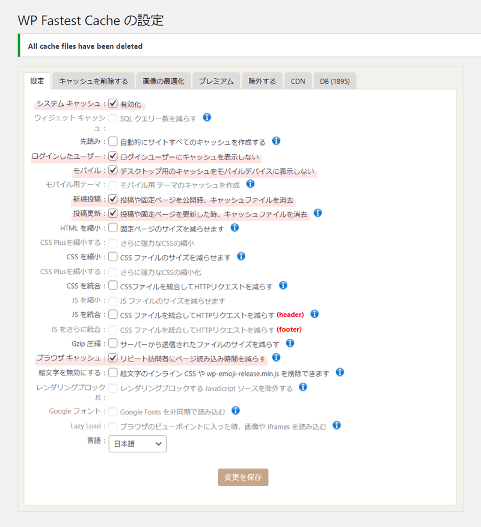Uncheck システム キャッシュ 有効化 checkbox
This screenshot has width=481, height=527.
(113, 103)
